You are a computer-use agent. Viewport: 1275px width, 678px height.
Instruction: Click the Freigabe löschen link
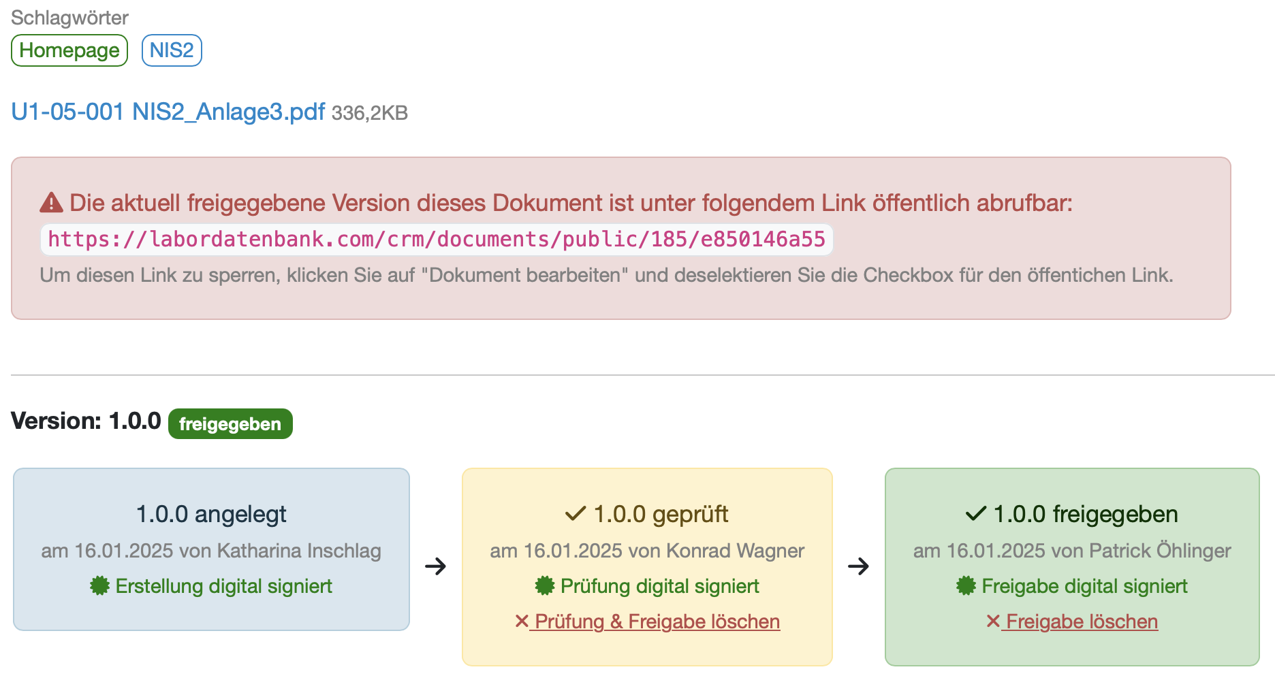coord(1082,621)
